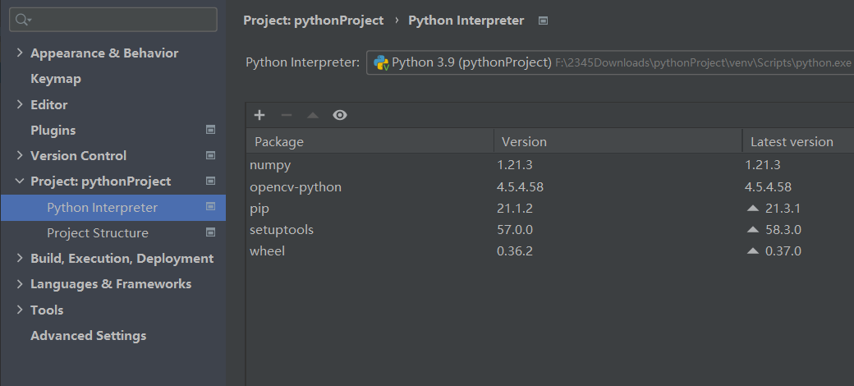Expand the Tools settings section
The image size is (854, 386).
[x=20, y=310]
